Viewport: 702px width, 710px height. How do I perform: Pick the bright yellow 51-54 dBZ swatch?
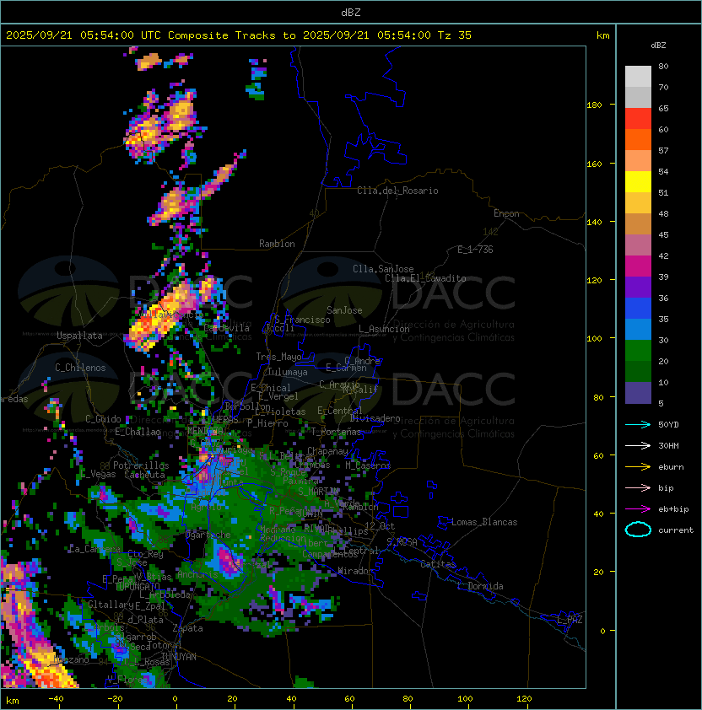(638, 182)
